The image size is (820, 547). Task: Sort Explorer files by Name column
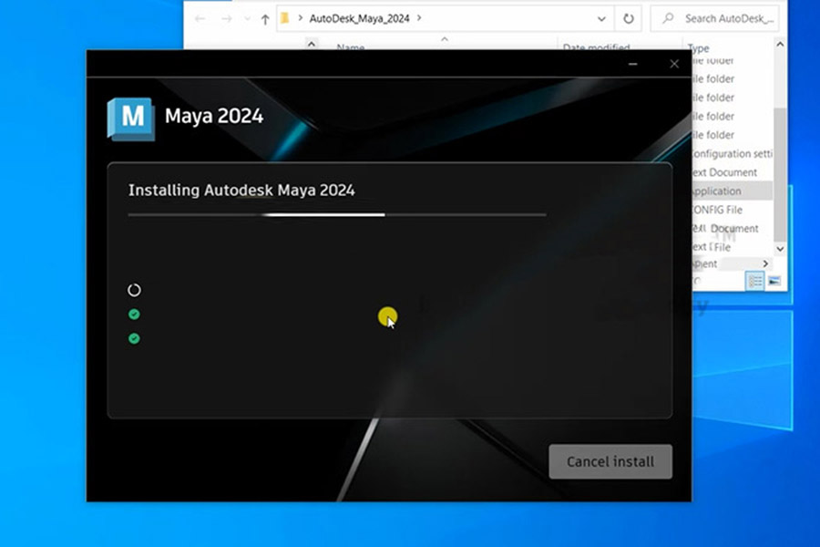coord(351,47)
